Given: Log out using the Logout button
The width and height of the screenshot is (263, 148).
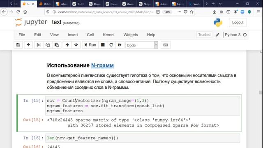Looking at the screenshot, I should 238,23.
